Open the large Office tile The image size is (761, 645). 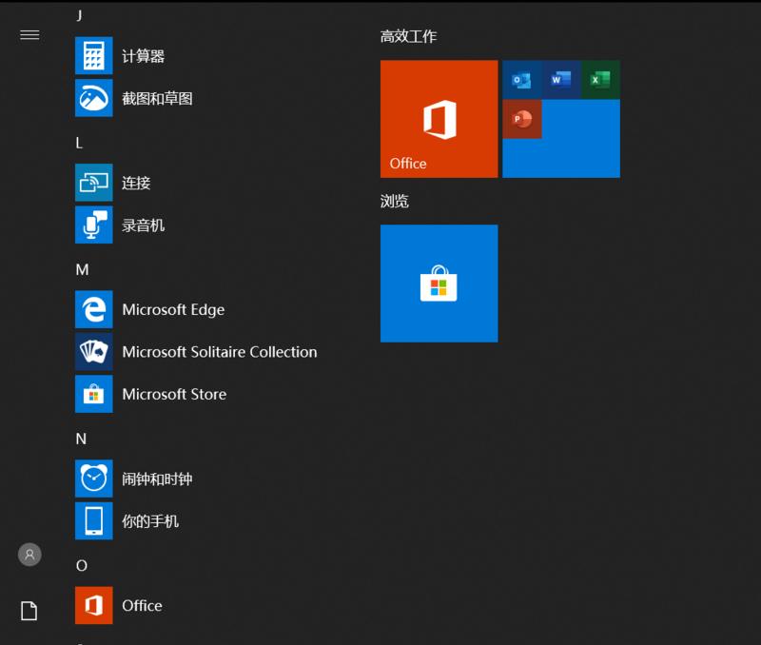(439, 119)
